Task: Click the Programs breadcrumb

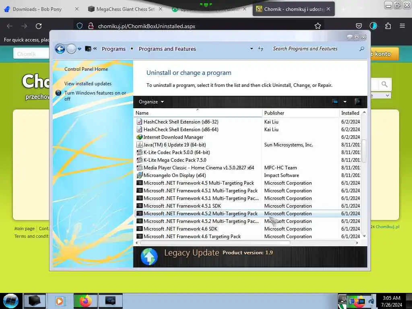Action: (x=113, y=49)
